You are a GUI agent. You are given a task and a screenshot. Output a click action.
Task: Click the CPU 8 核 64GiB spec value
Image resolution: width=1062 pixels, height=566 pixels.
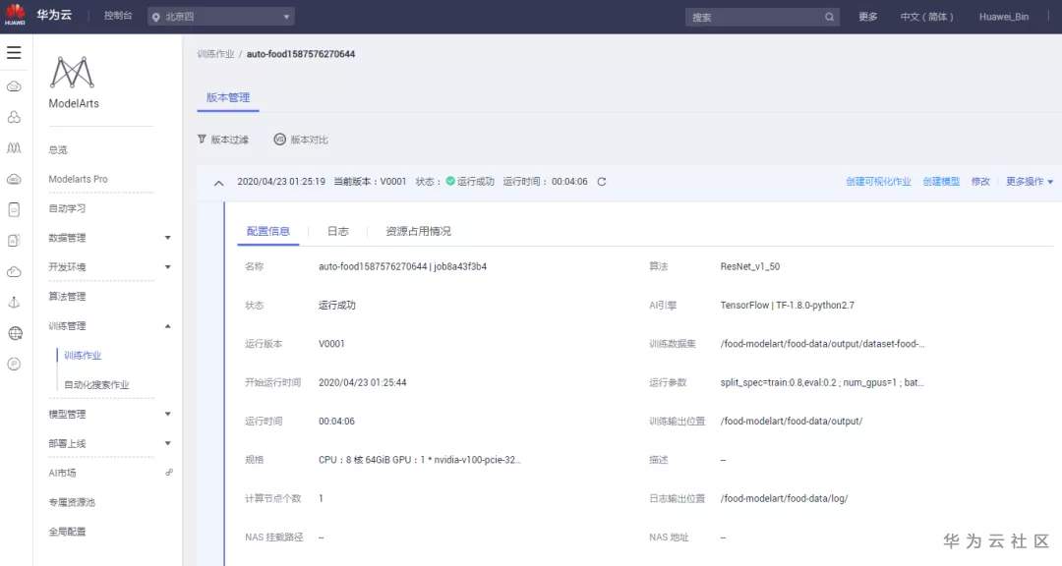pyautogui.click(x=419, y=460)
